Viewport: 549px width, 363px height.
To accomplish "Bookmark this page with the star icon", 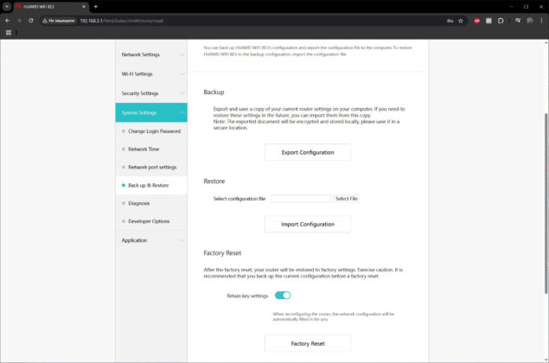I will click(461, 21).
